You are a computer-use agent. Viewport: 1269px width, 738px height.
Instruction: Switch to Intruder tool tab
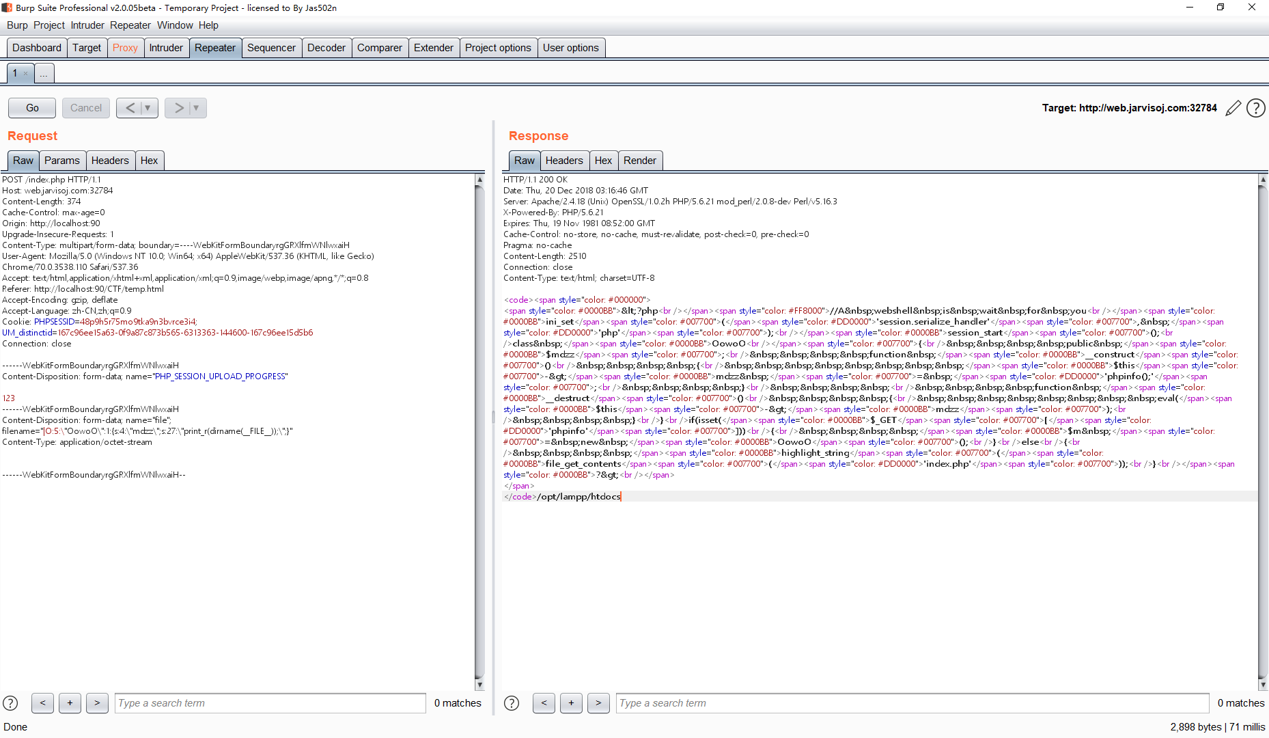166,48
